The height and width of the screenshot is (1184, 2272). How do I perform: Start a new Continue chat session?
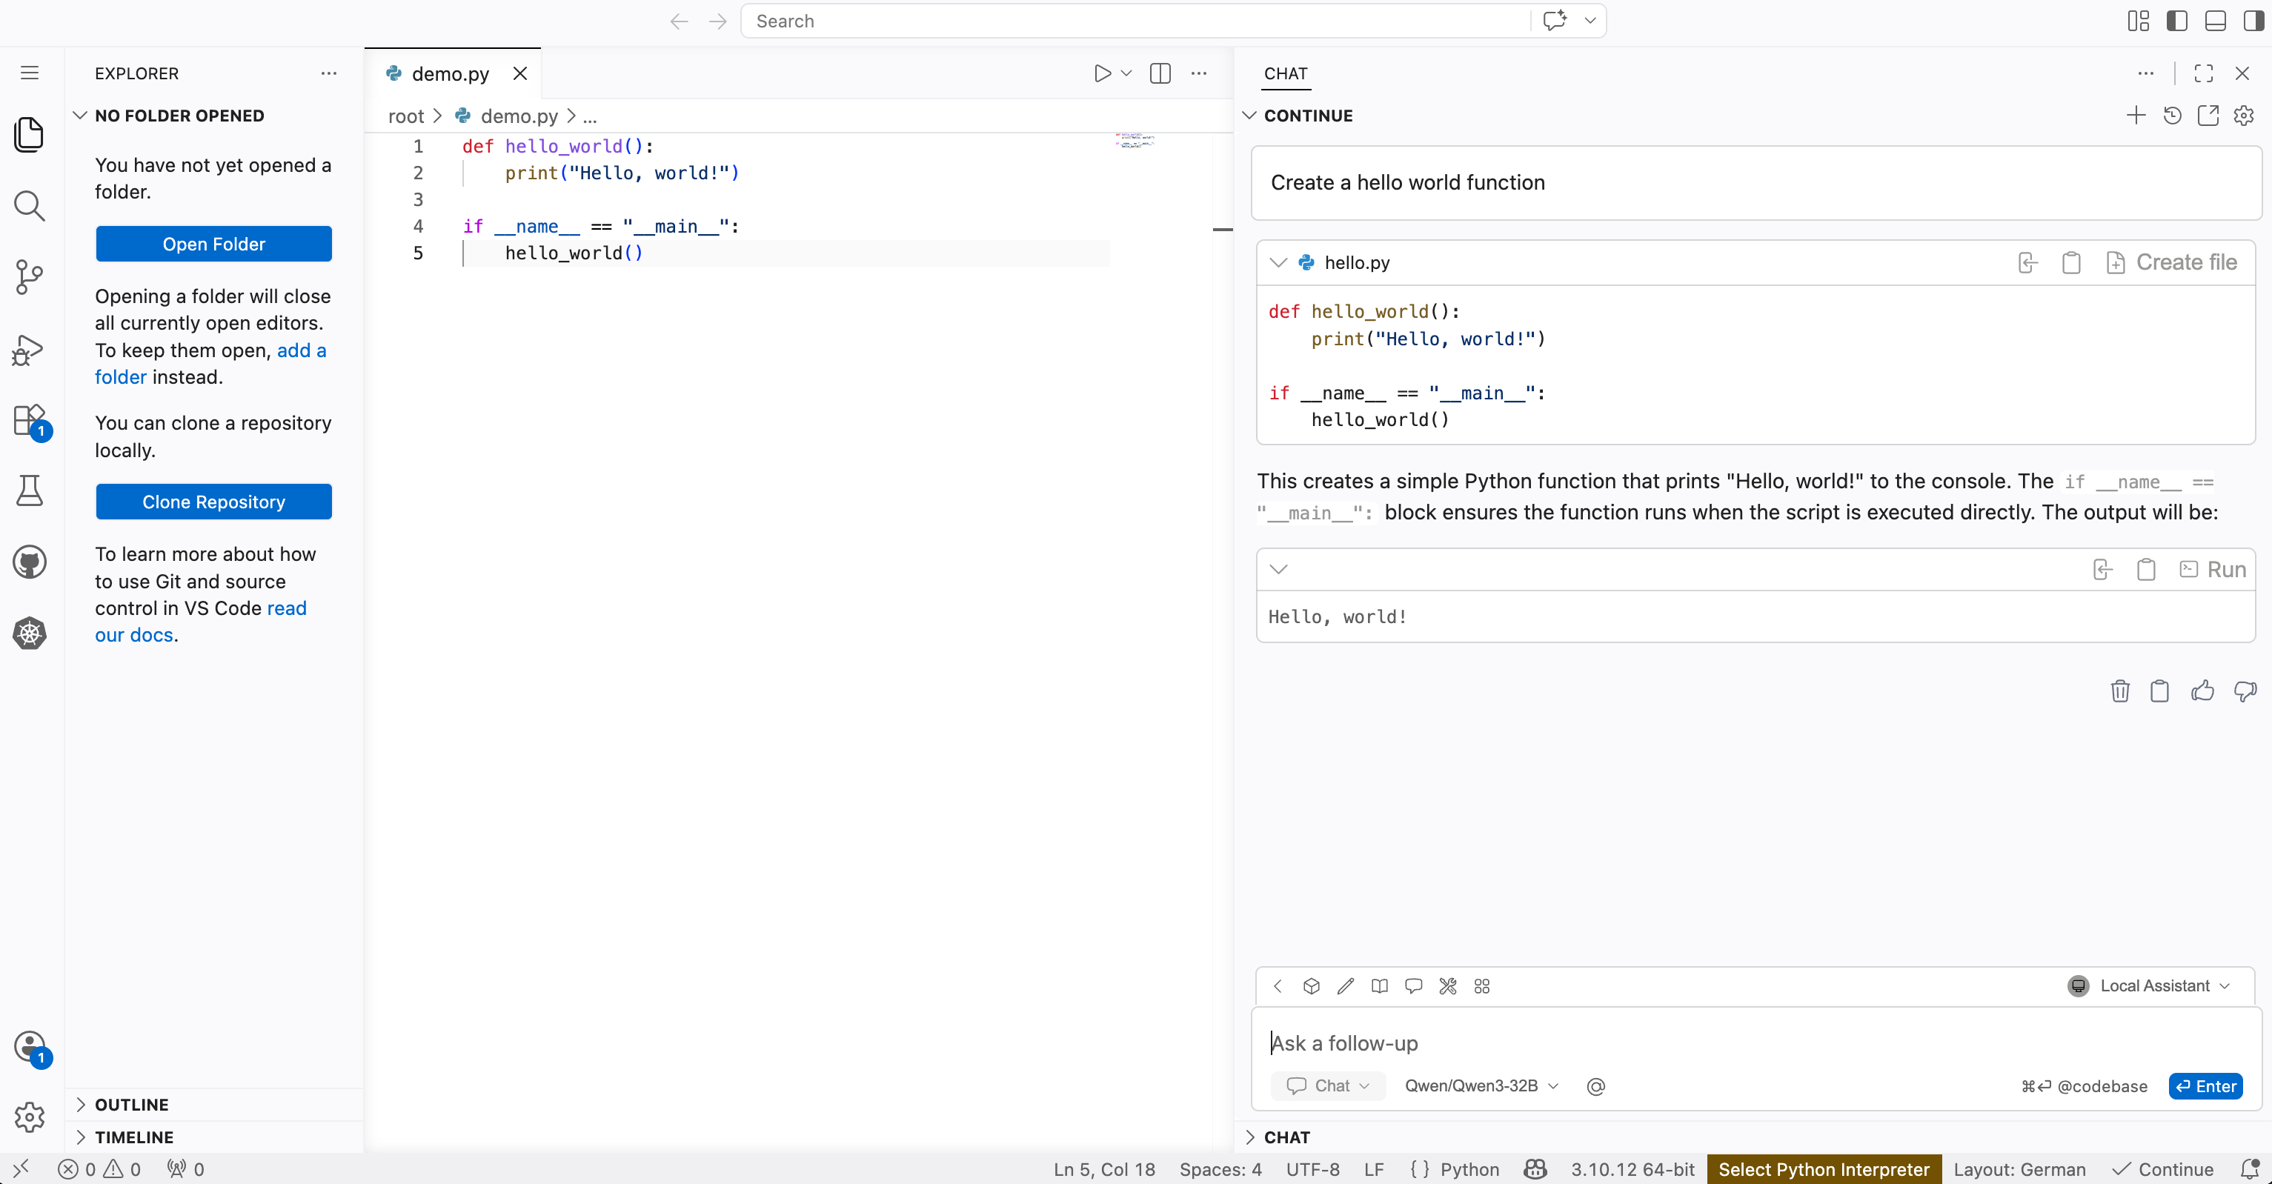point(2136,116)
